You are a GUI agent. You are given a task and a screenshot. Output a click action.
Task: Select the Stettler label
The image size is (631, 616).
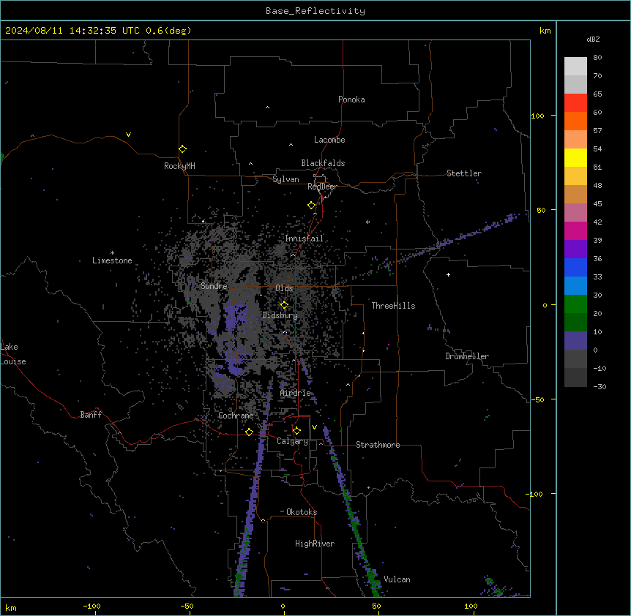[x=464, y=173]
